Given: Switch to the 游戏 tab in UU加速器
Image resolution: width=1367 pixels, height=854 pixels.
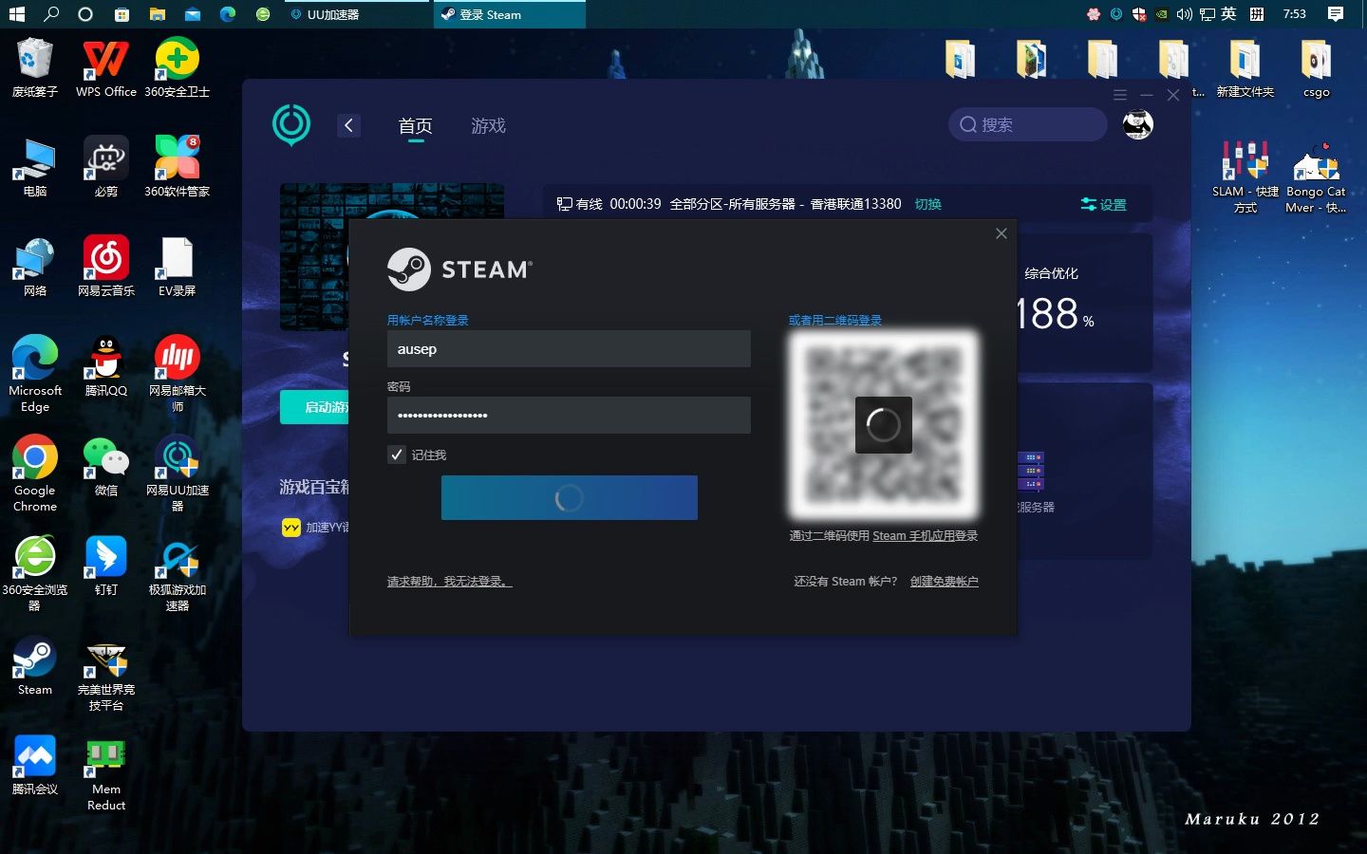Looking at the screenshot, I should pyautogui.click(x=488, y=124).
